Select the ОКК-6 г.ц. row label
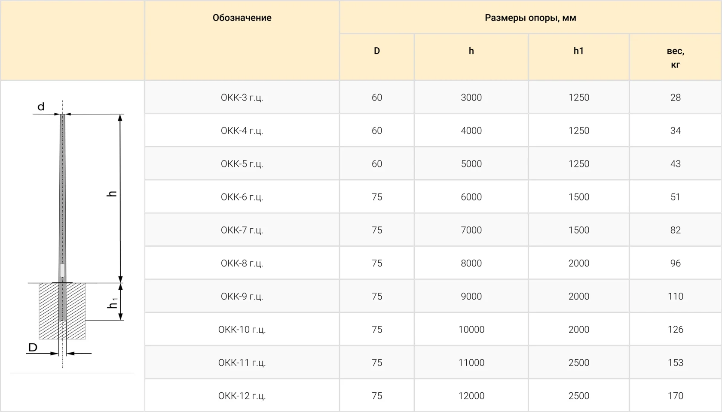This screenshot has width=722, height=412. [242, 197]
